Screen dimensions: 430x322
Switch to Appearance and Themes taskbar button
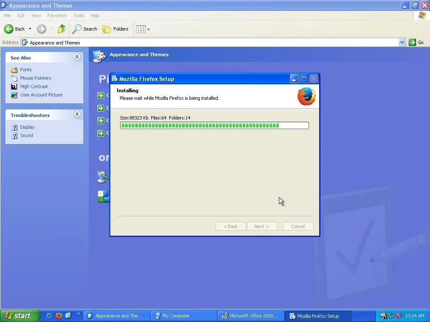tap(116, 316)
